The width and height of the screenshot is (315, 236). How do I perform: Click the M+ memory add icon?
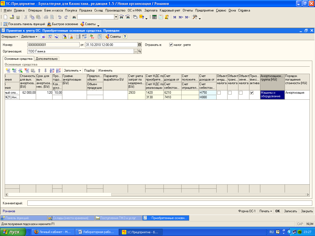click(181, 17)
